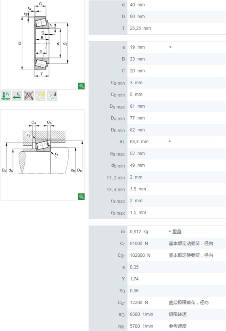Viewport: 226px width, 331px height.
Task: Select the d value 40 mm
Action: coord(137,5)
